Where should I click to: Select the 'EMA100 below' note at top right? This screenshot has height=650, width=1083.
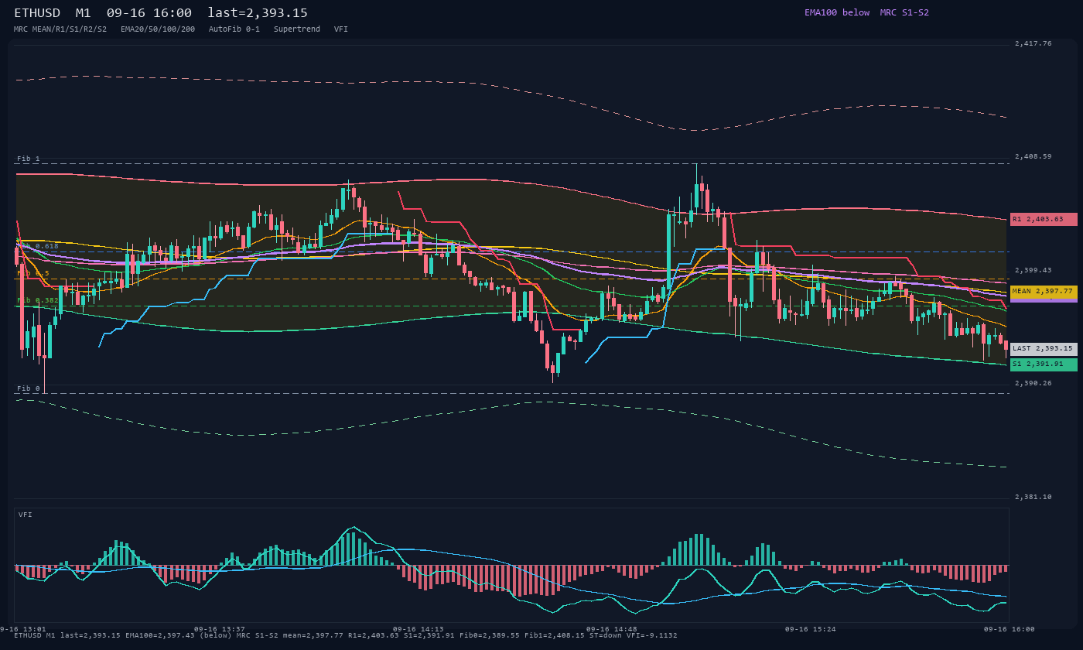point(837,12)
